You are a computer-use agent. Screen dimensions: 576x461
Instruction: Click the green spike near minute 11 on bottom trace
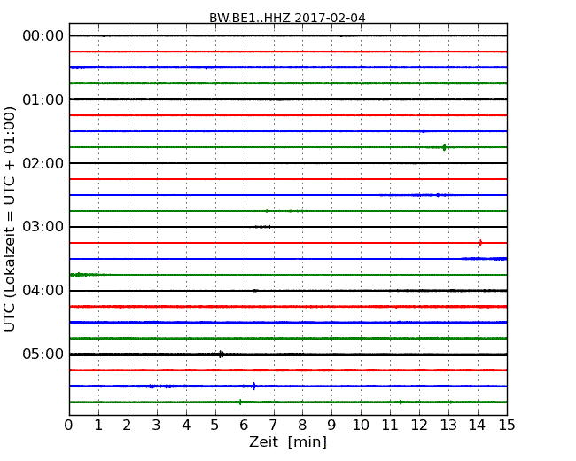[x=401, y=402]
